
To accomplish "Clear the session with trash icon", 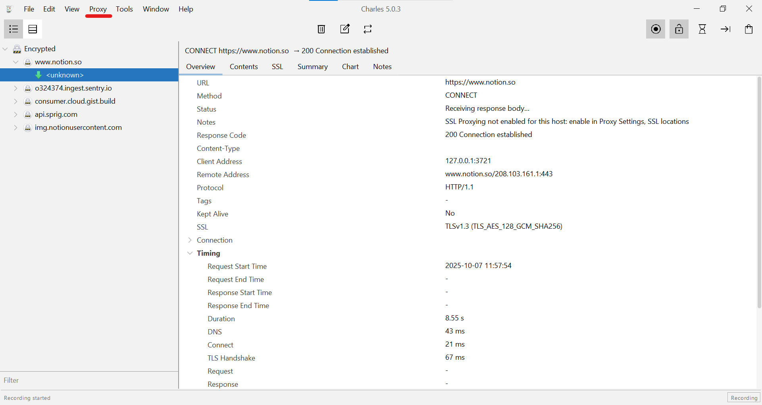I will (x=321, y=29).
